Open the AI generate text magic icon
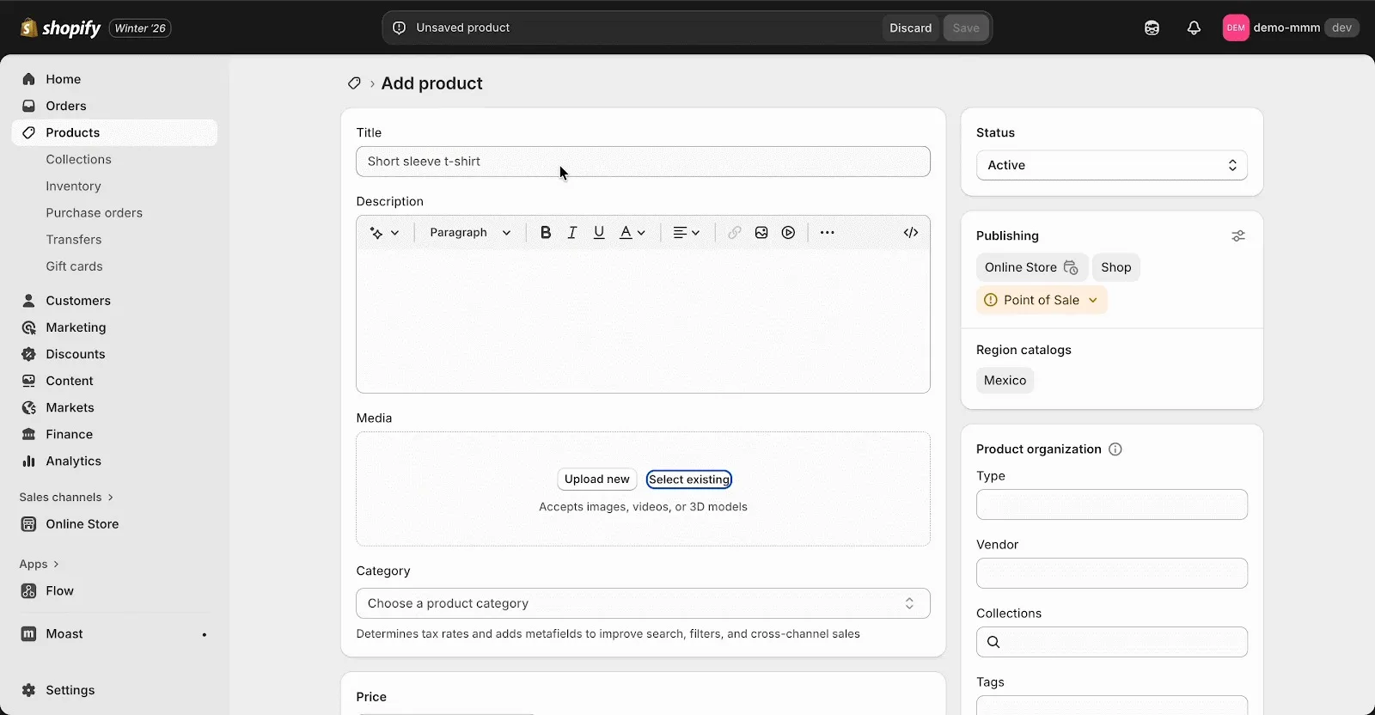Screen dimensions: 1375x715 [x=384, y=233]
